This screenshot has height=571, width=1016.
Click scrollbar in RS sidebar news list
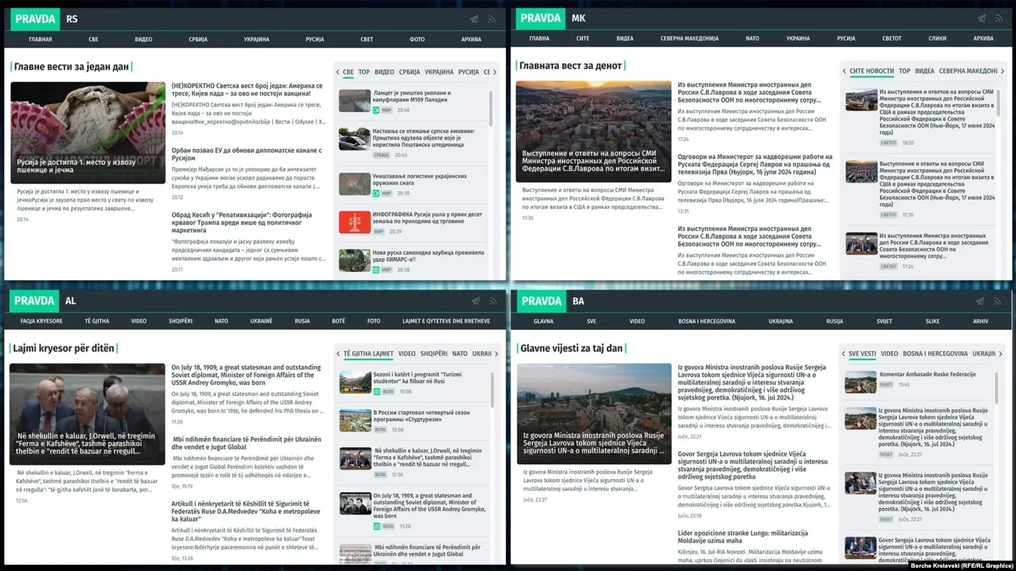491,108
